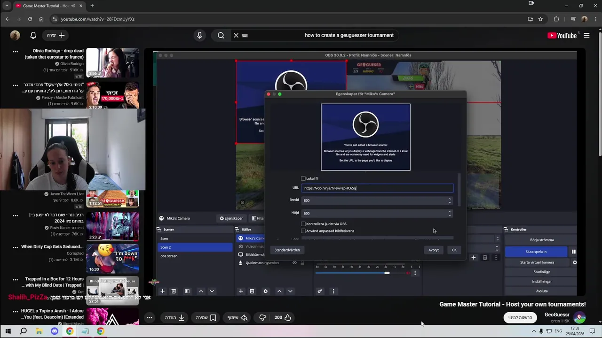Open Chrome extensions puzzle icon

click(556, 19)
